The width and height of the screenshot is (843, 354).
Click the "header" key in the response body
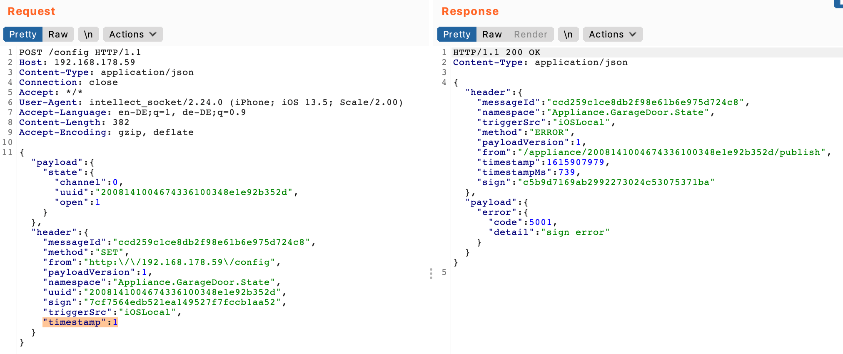[x=488, y=92]
